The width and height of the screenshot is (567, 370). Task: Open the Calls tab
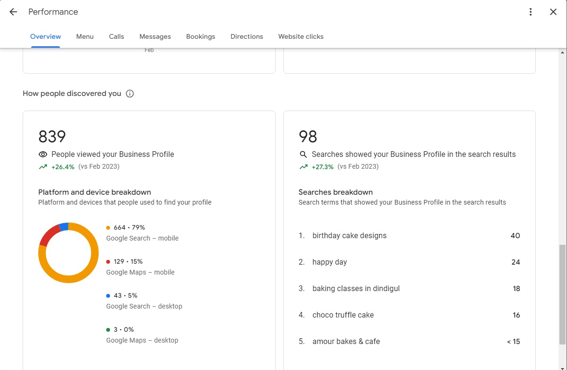(x=117, y=36)
